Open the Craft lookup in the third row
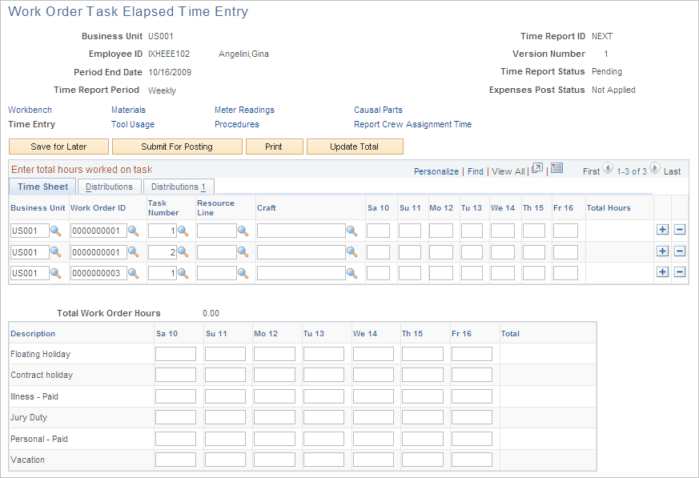699x478 pixels. [351, 272]
